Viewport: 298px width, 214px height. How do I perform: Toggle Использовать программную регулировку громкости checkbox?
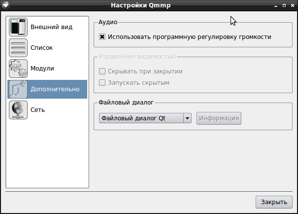(x=102, y=36)
